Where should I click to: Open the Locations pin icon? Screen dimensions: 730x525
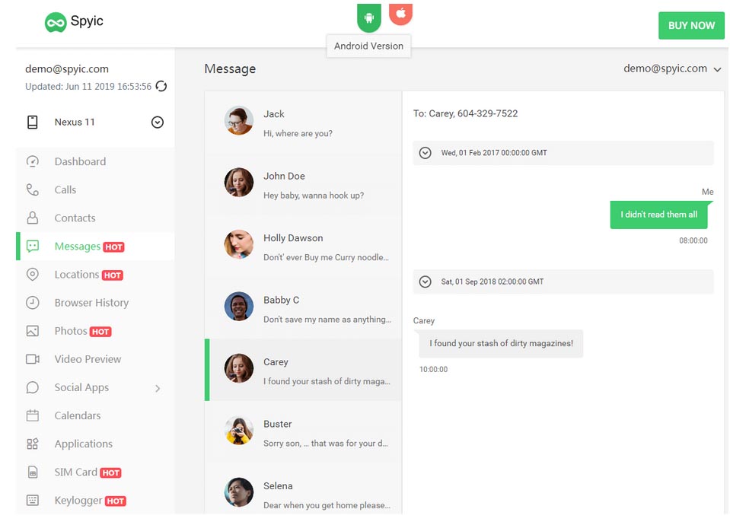[33, 275]
